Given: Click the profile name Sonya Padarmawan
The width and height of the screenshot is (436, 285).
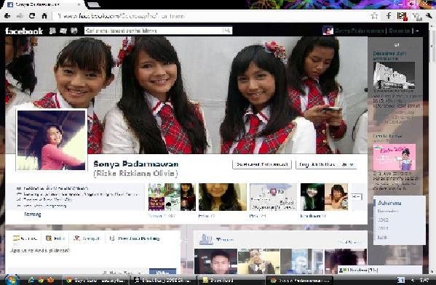Looking at the screenshot, I should coord(136,164).
